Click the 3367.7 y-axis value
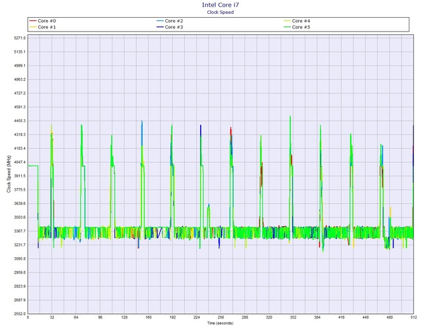This screenshot has width=441, height=331. click(x=19, y=231)
